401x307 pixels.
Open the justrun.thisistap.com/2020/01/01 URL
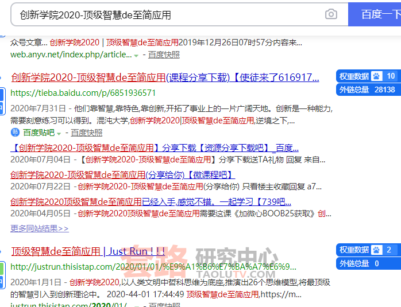tap(153, 267)
